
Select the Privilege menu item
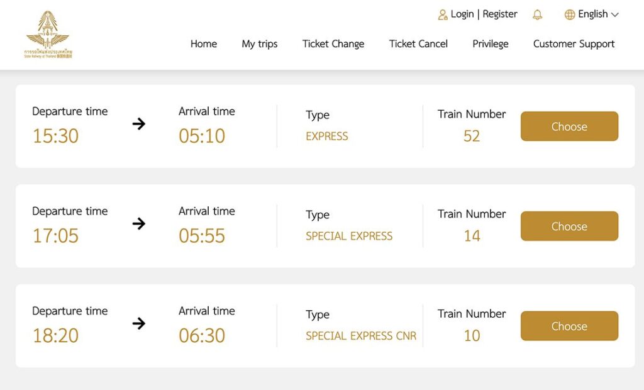click(491, 44)
